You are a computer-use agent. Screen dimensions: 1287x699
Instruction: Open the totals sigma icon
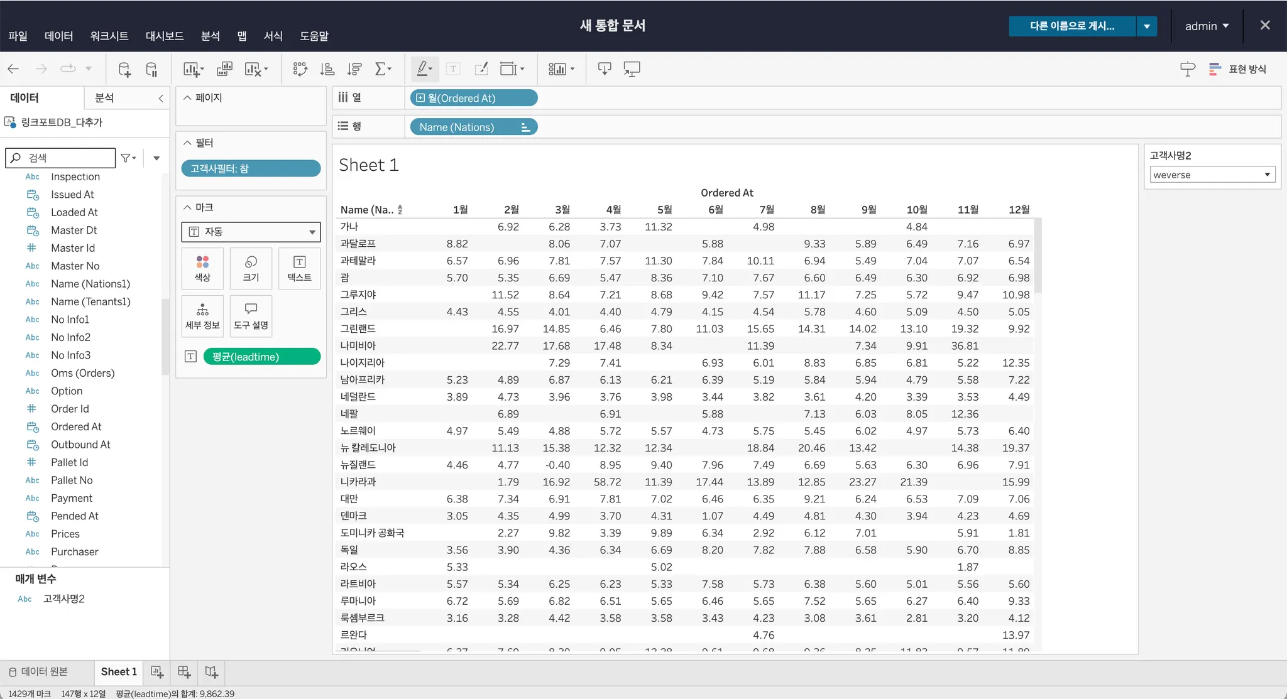click(381, 69)
